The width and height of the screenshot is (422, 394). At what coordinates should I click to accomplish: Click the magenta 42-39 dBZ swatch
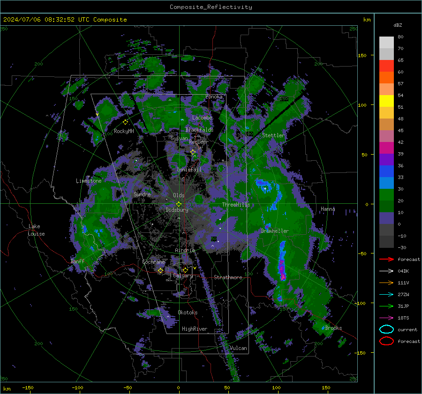(386, 148)
